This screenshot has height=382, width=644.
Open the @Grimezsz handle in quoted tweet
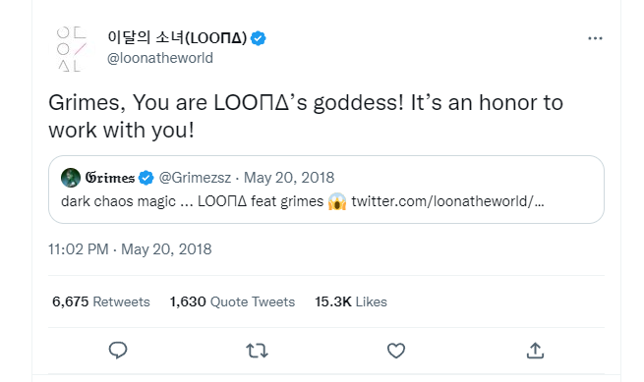[195, 178]
